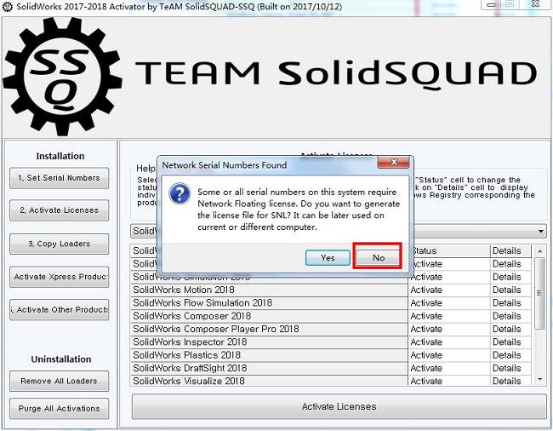Select SolidWorks Composer Player Pro 2018 row
This screenshot has width=553, height=431.
[269, 330]
